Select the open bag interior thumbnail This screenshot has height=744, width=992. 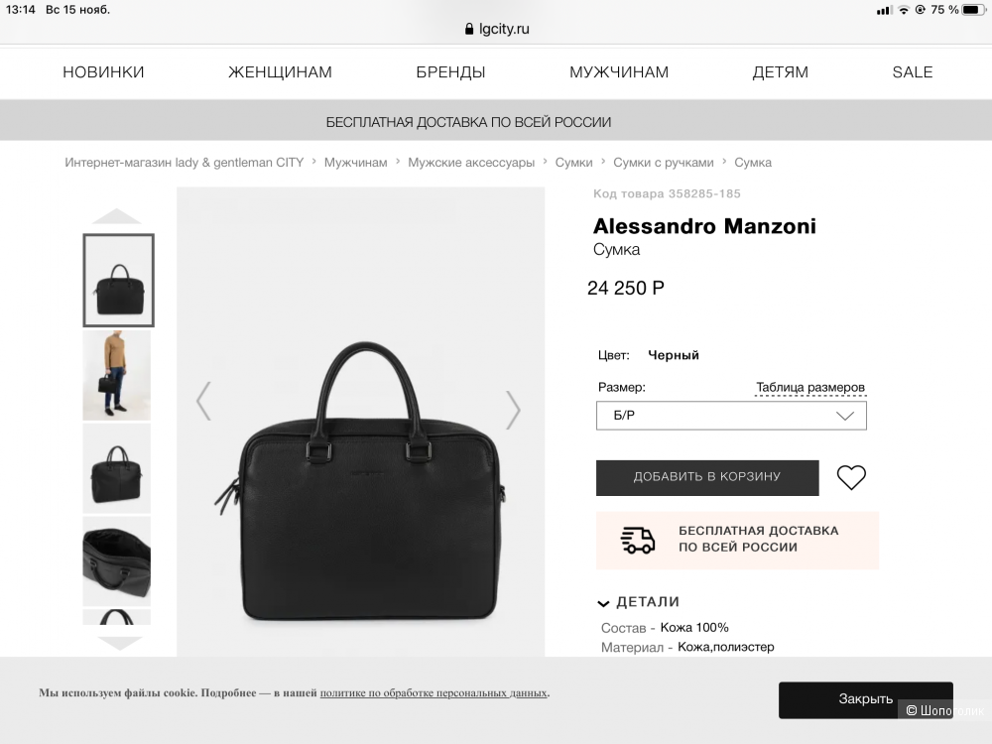117,561
